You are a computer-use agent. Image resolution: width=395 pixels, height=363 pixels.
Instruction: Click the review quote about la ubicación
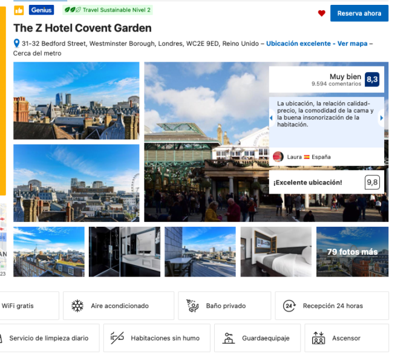(325, 114)
